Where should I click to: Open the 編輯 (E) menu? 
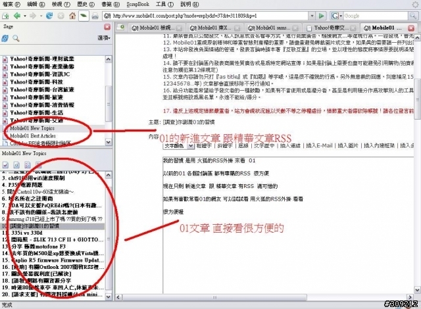[x=36, y=5]
